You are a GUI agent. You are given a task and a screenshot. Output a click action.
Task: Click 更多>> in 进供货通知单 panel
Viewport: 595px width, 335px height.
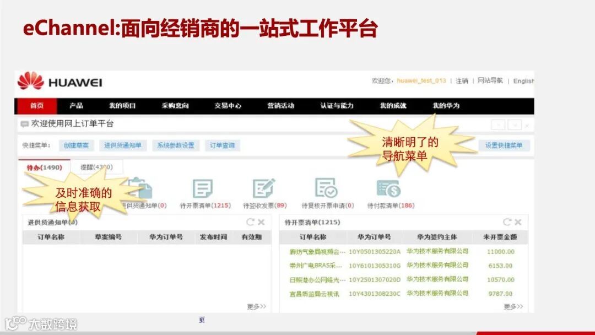pos(257,306)
